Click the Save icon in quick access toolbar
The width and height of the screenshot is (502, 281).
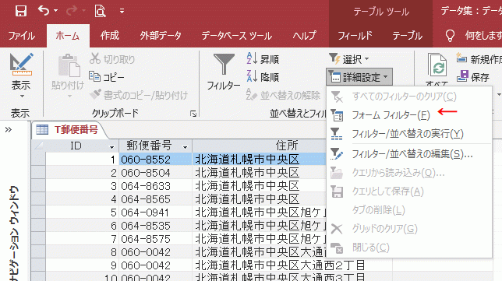tap(21, 11)
